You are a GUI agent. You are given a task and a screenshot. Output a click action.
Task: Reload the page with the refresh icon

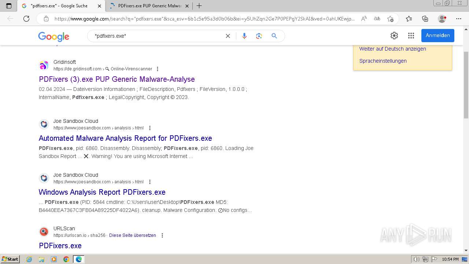click(26, 19)
